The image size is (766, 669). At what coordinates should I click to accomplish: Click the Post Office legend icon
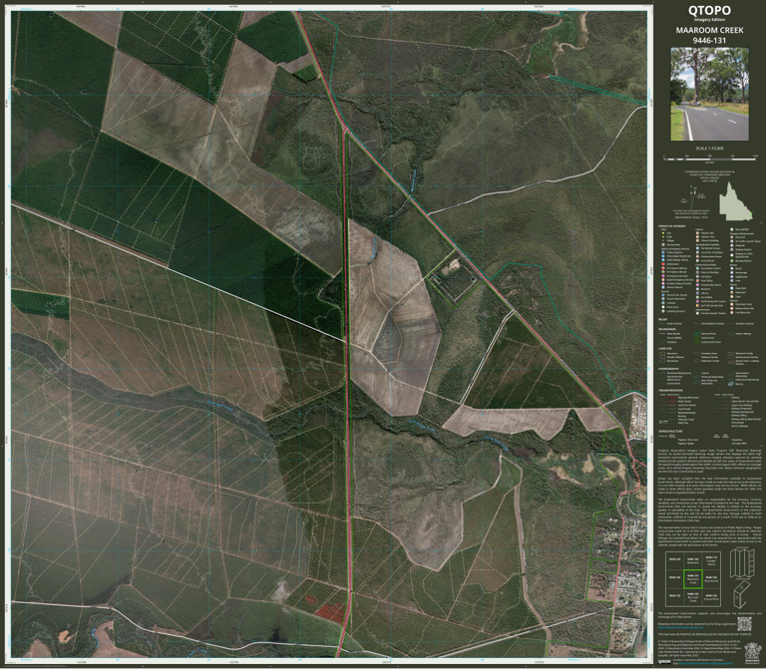pos(697,281)
